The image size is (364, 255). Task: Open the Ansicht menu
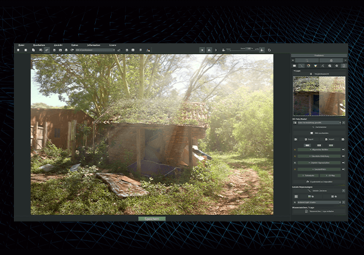pyautogui.click(x=58, y=45)
